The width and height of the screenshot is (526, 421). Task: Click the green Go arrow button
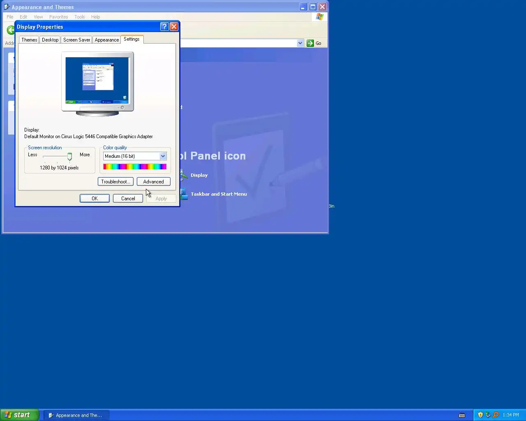pos(310,43)
